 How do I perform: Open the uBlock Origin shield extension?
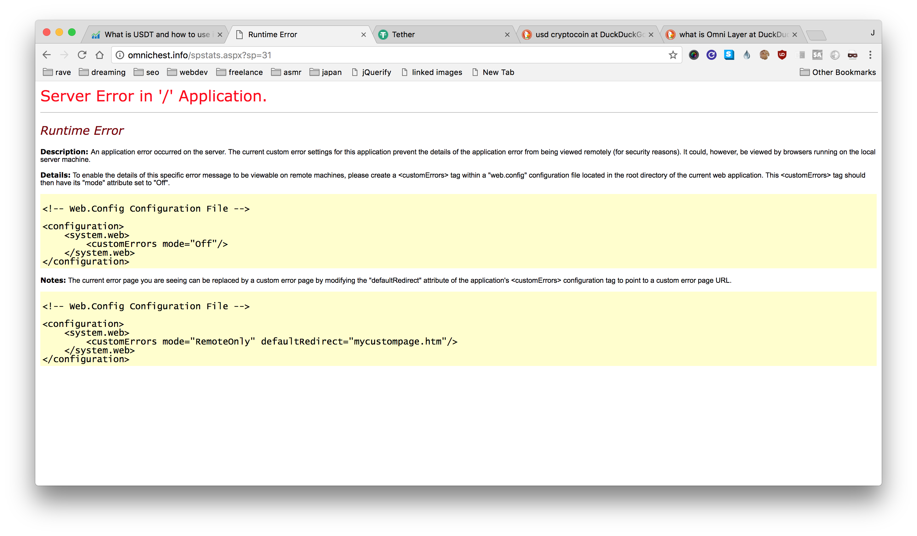tap(781, 55)
